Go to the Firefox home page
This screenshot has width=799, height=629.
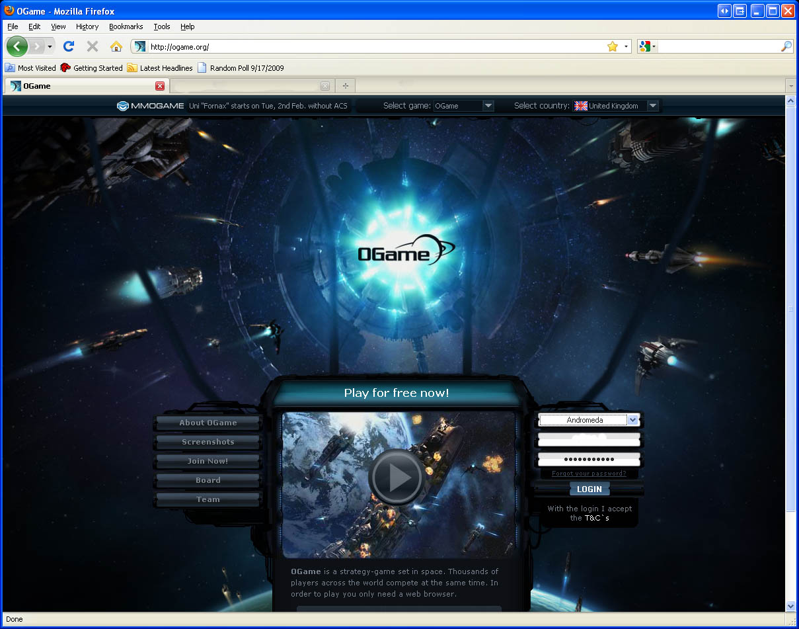pos(116,46)
